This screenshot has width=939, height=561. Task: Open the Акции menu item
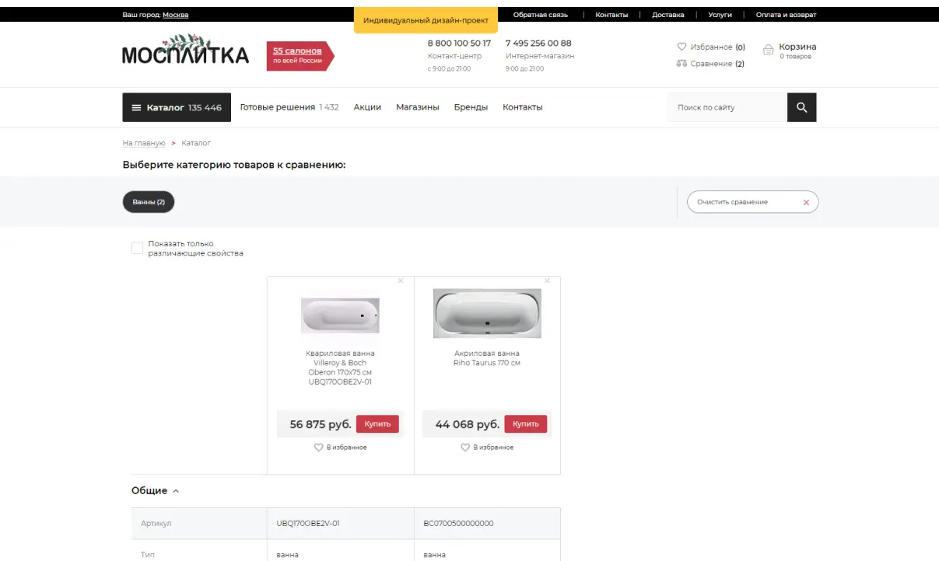tap(367, 107)
